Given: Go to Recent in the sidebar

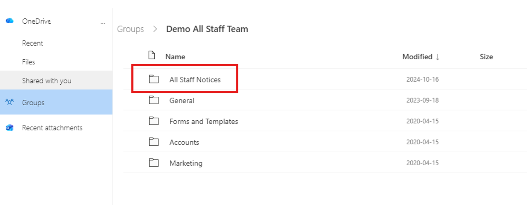Looking at the screenshot, I should (x=32, y=43).
